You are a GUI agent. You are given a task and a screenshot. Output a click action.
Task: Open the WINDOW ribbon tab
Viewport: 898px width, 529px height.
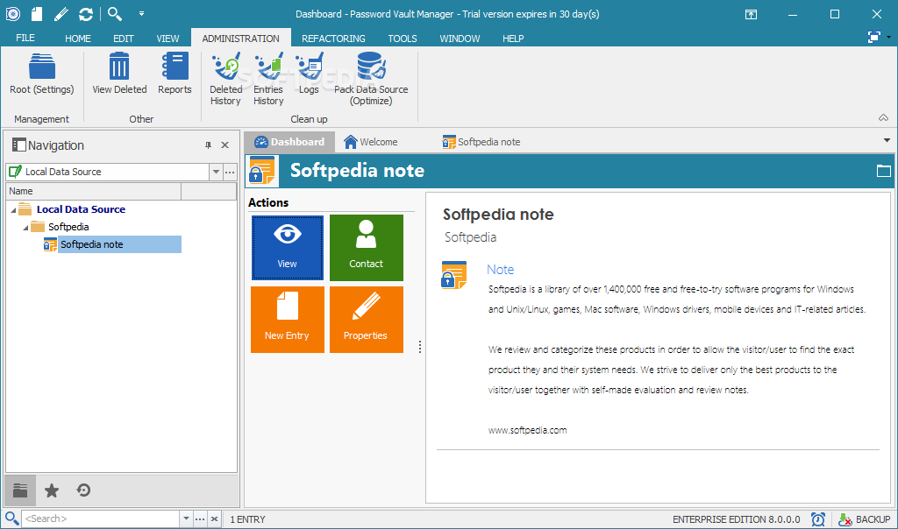tap(460, 39)
